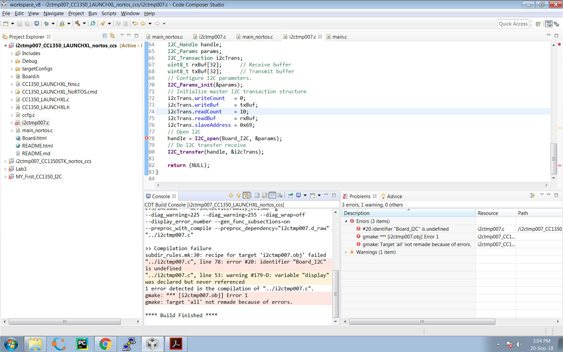Select ccfg.c in Project Explorer

click(x=28, y=115)
